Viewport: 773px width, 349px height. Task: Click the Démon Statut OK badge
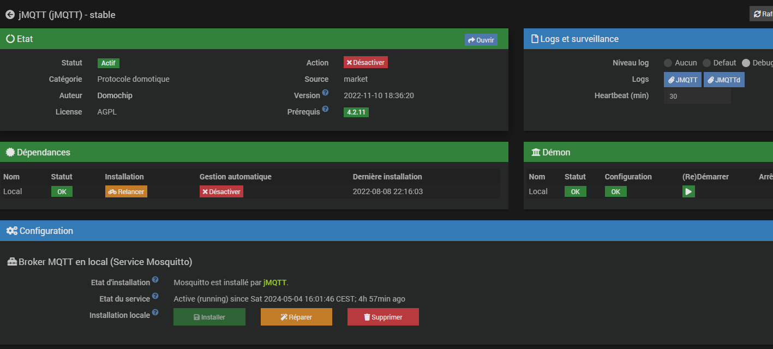[x=575, y=191]
